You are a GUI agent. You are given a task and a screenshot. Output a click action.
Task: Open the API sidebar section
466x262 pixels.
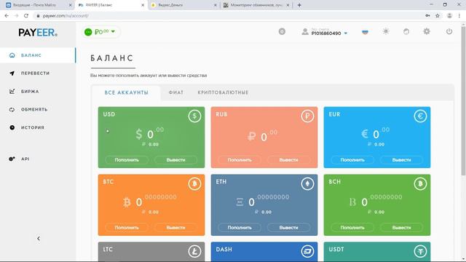[38, 159]
